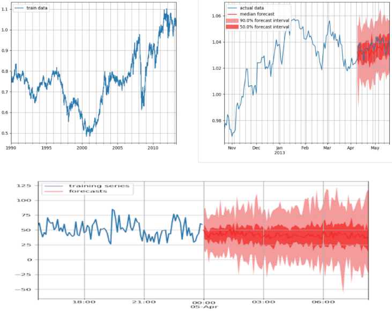Click the 90.0% forecast interval color patch
392x311 pixels.
click(232, 20)
